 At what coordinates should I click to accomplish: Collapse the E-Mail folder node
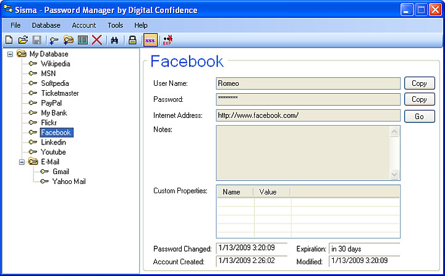pyautogui.click(x=22, y=162)
